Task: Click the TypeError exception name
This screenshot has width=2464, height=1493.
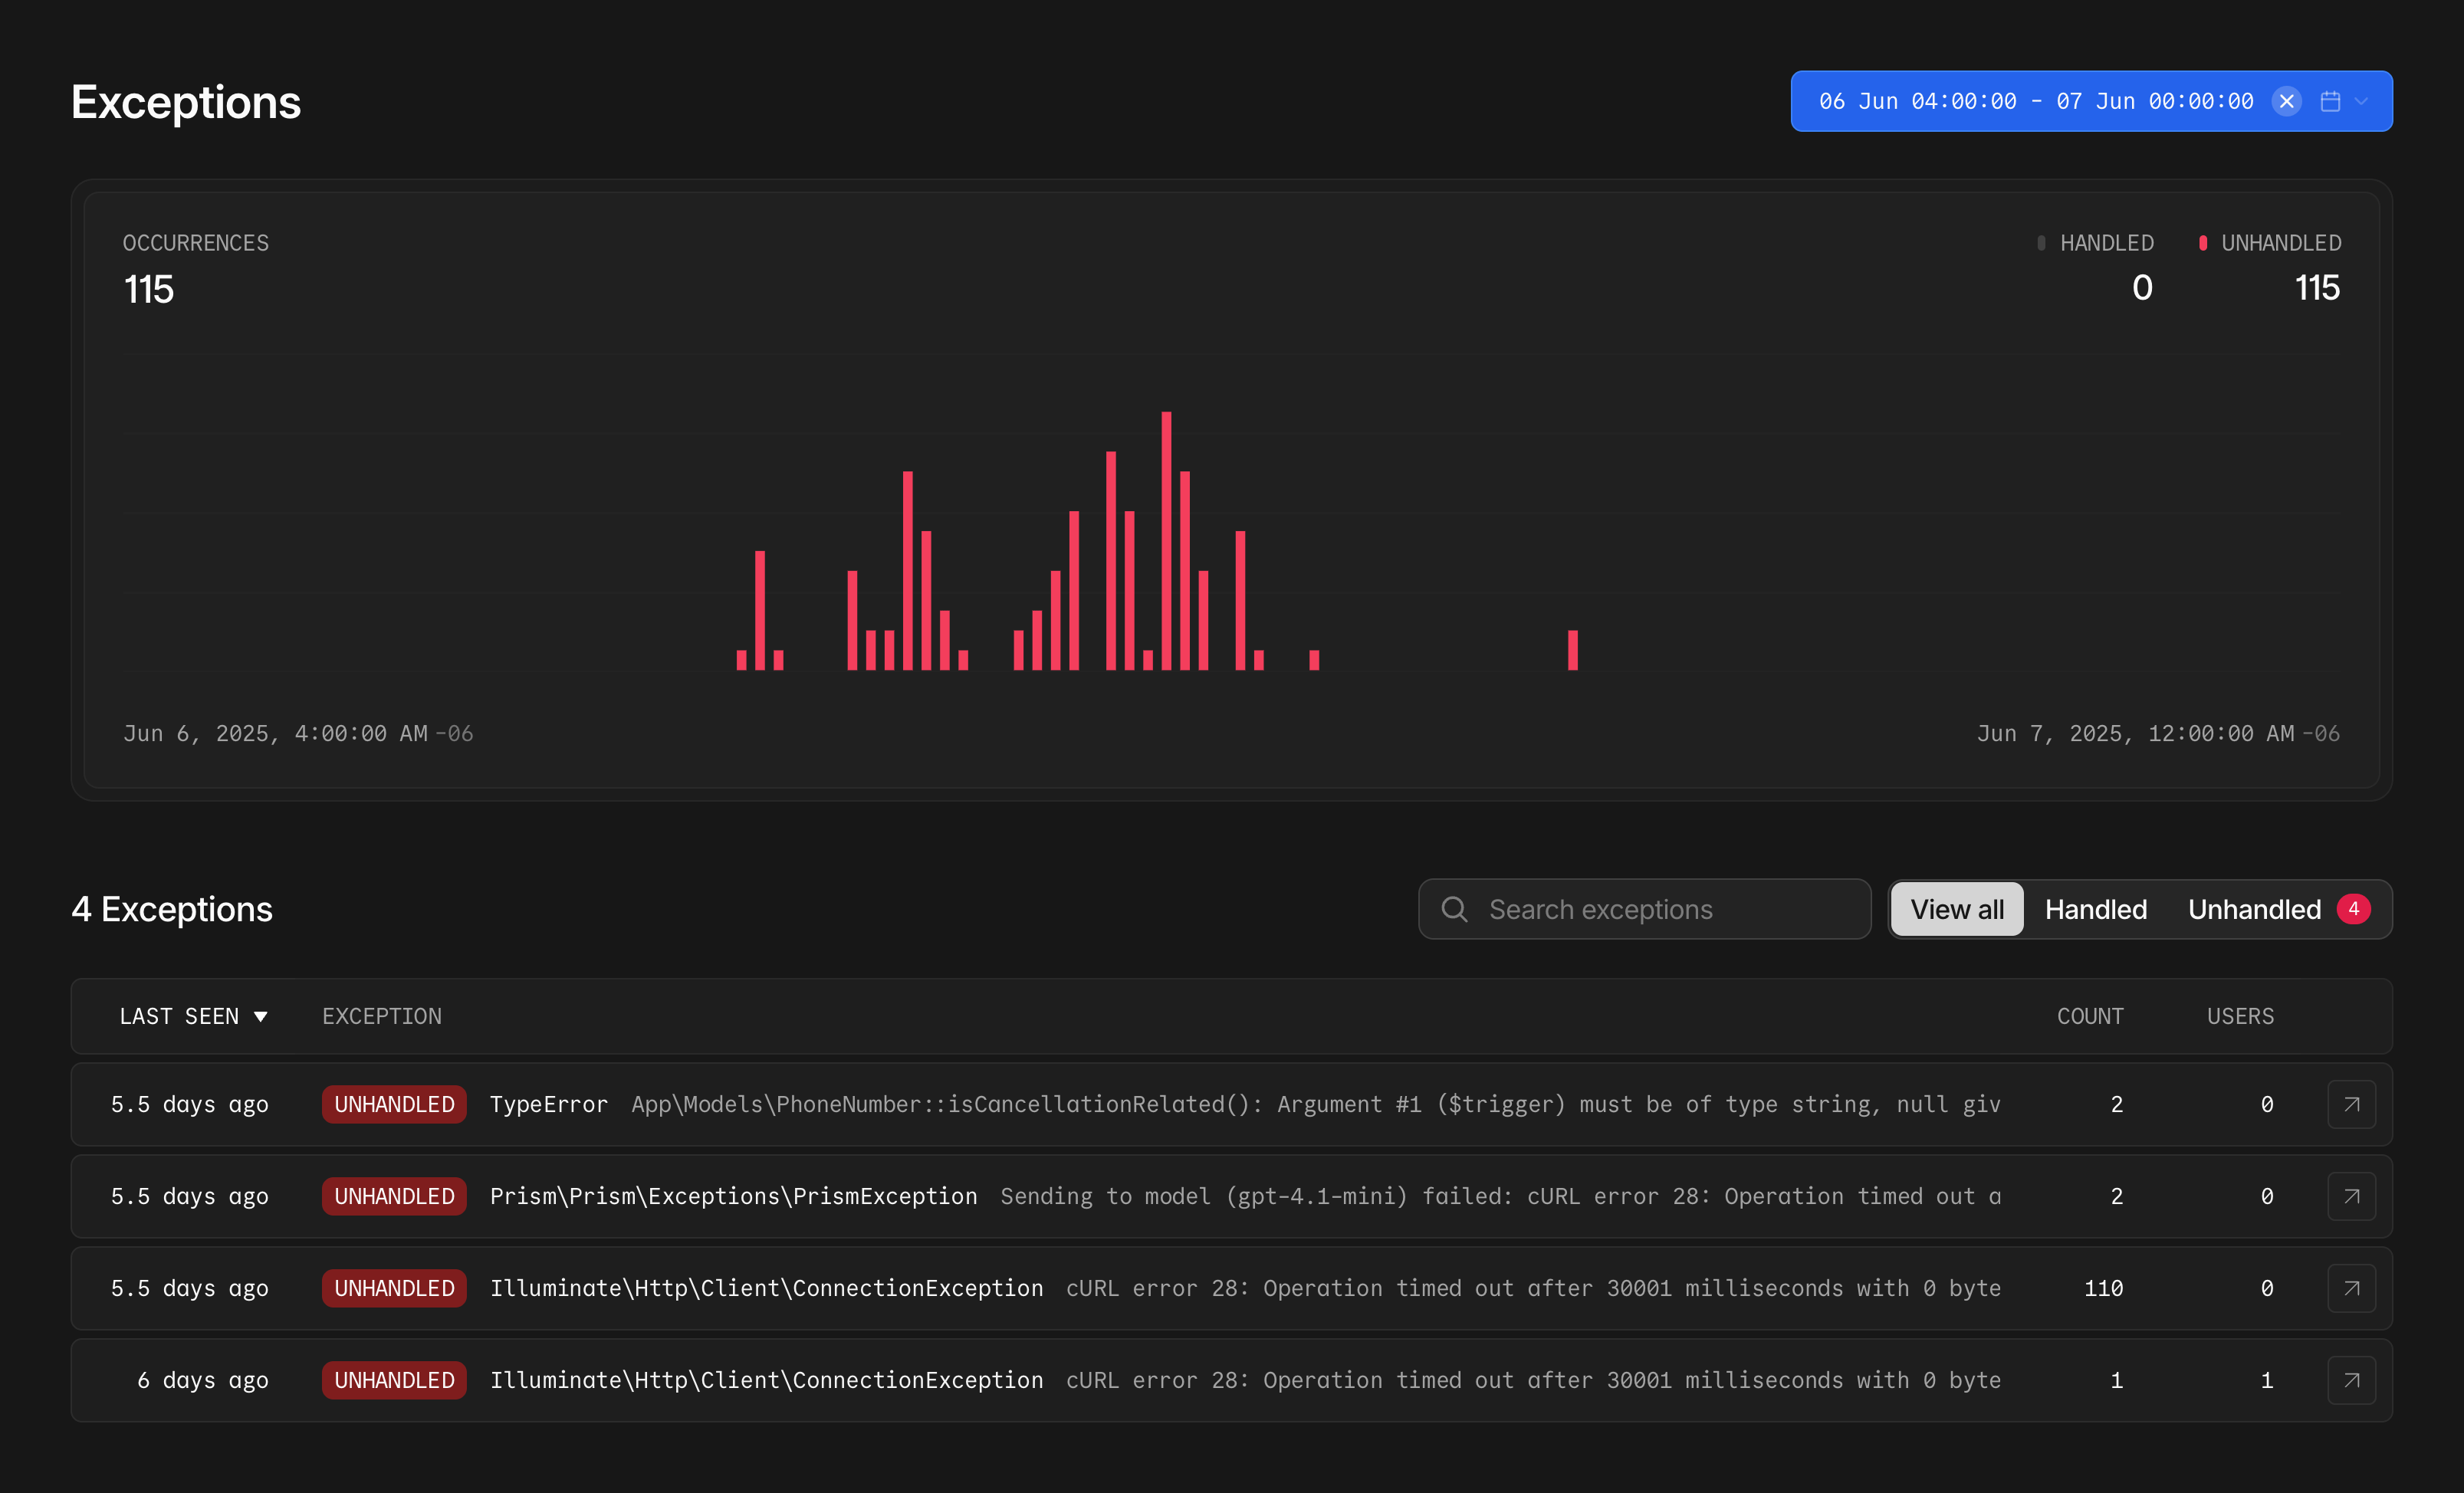Action: coord(548,1104)
